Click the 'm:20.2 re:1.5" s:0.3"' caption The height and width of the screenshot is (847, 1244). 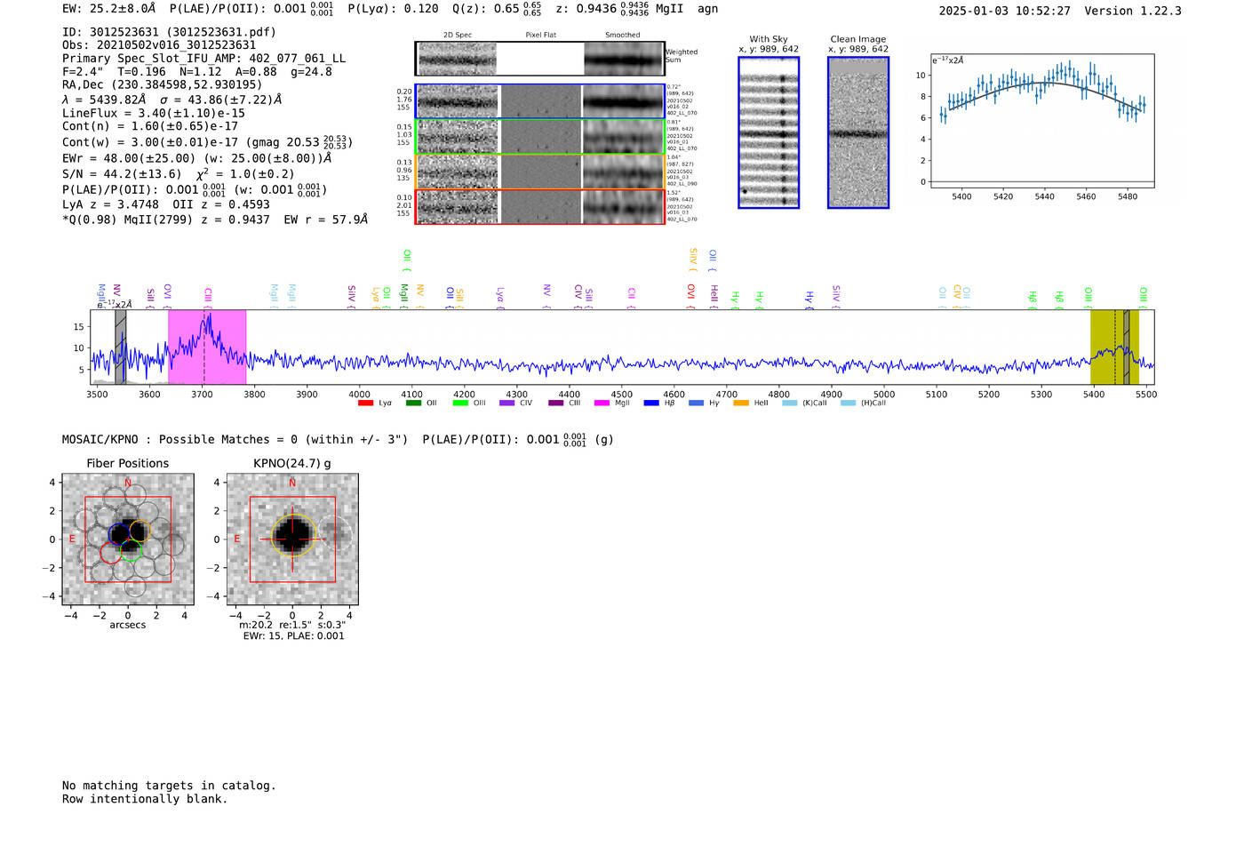point(292,625)
